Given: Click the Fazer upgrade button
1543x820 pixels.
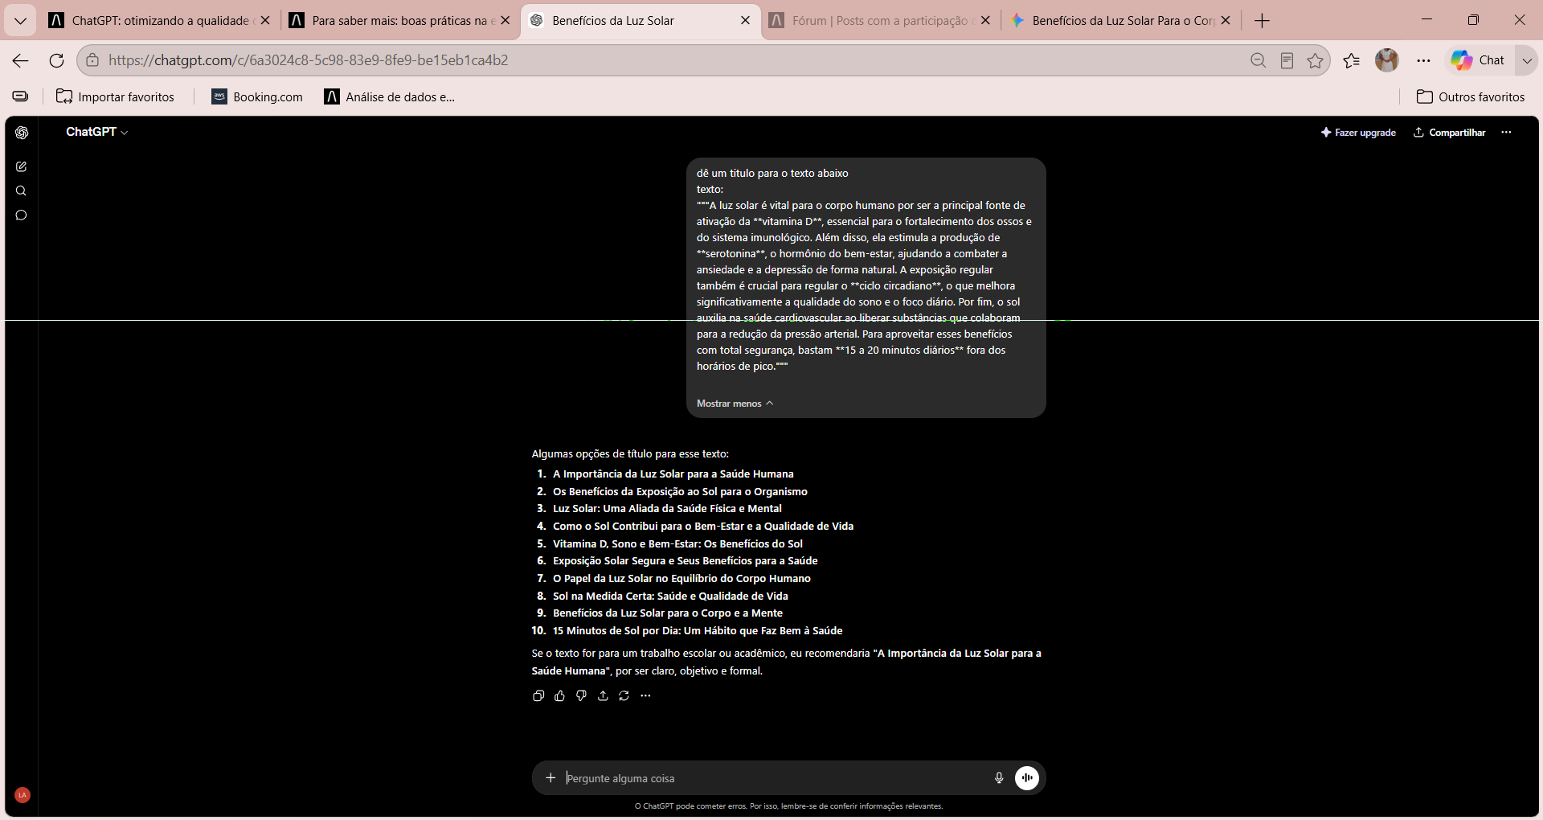Looking at the screenshot, I should click(x=1358, y=133).
